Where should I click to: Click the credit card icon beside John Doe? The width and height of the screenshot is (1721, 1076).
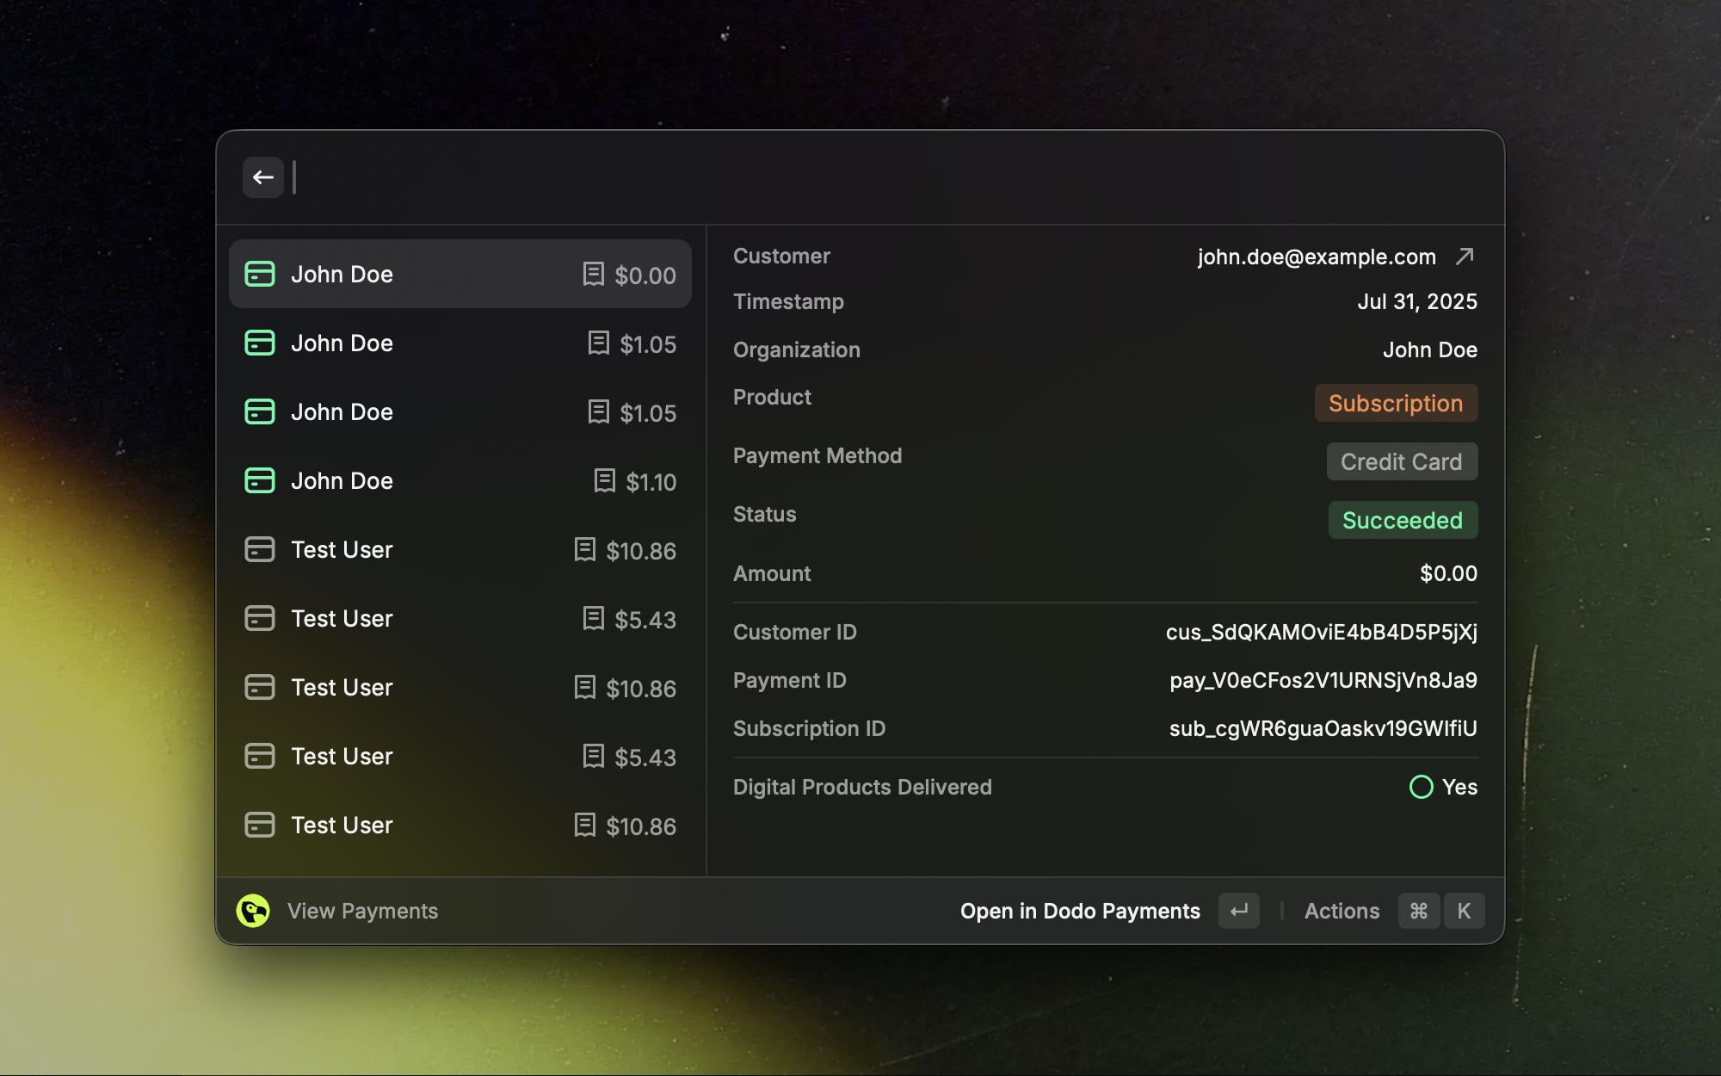259,274
